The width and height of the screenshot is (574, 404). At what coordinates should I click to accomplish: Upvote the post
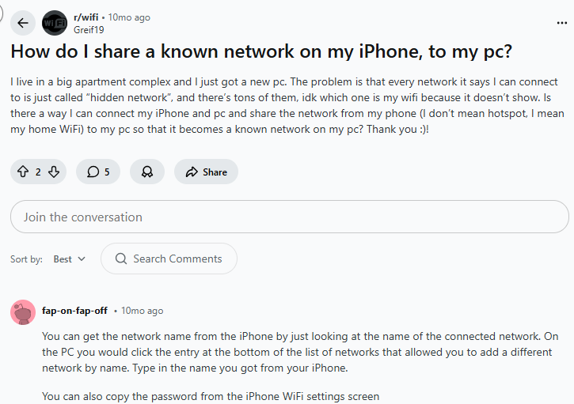click(22, 172)
